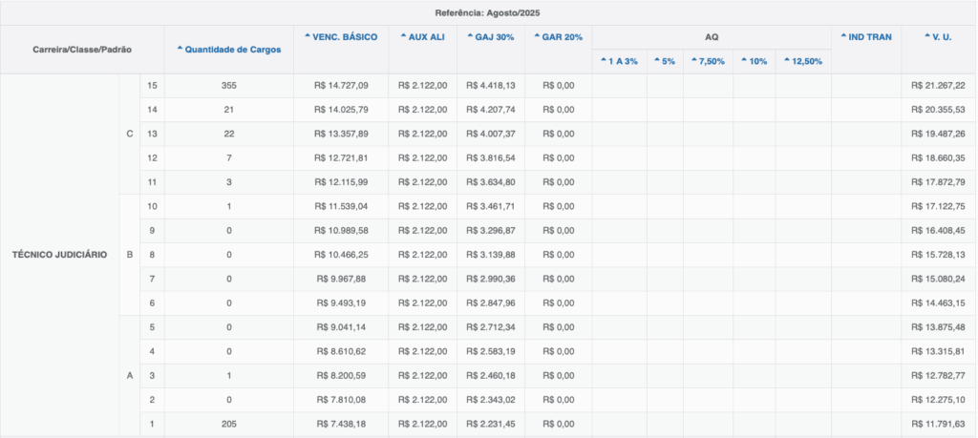
Task: Select the class A row group cell
Action: click(x=130, y=376)
